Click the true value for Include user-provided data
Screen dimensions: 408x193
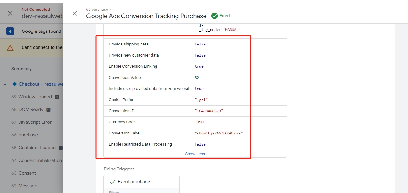coord(199,89)
